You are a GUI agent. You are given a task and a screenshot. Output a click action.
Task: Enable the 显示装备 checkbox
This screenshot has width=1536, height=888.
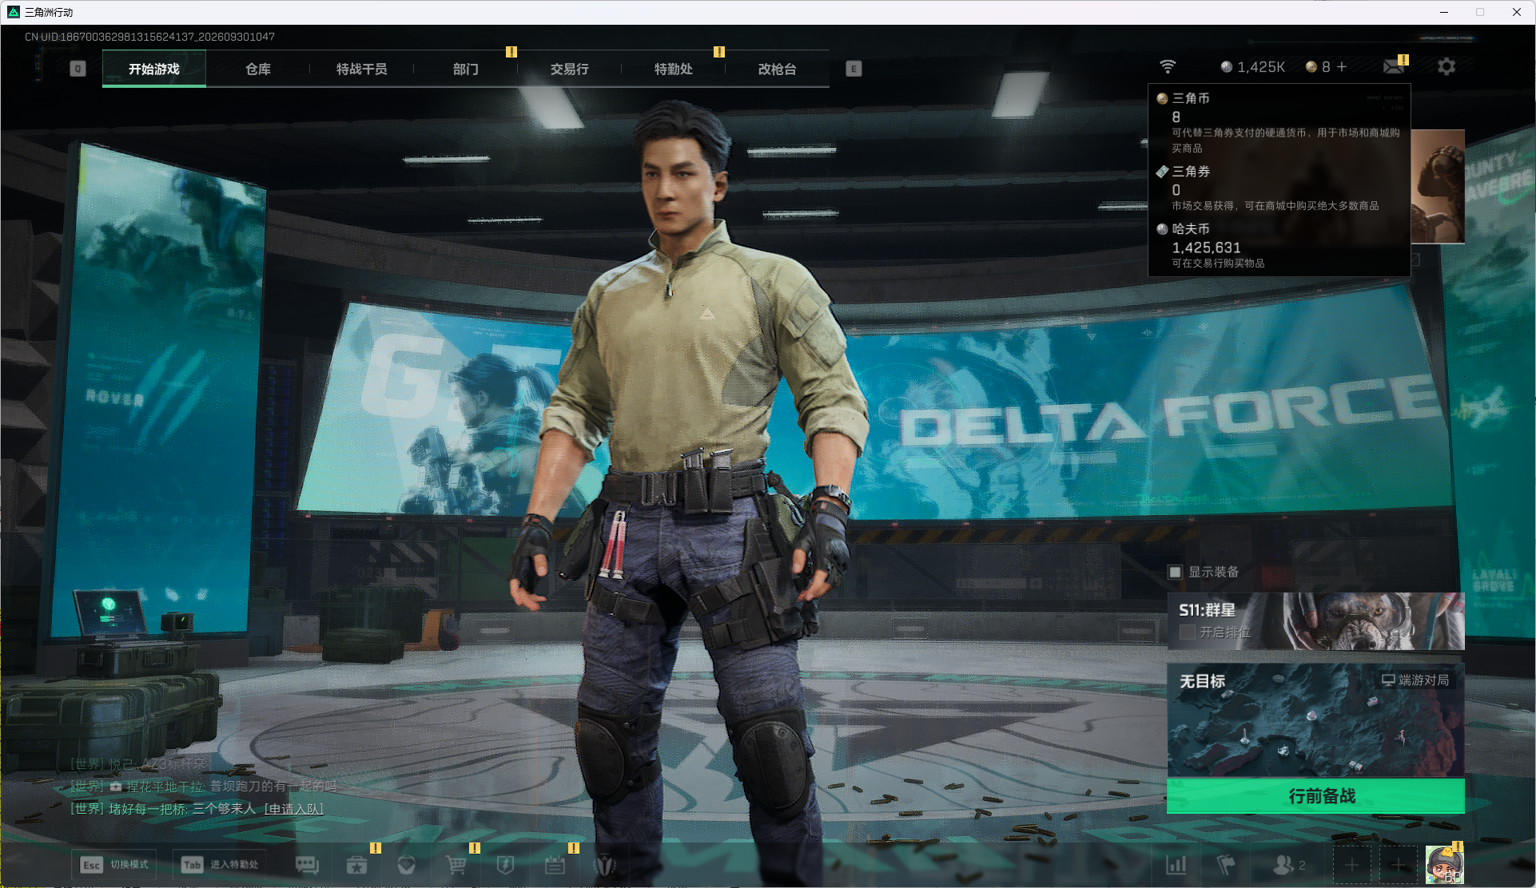coord(1175,572)
